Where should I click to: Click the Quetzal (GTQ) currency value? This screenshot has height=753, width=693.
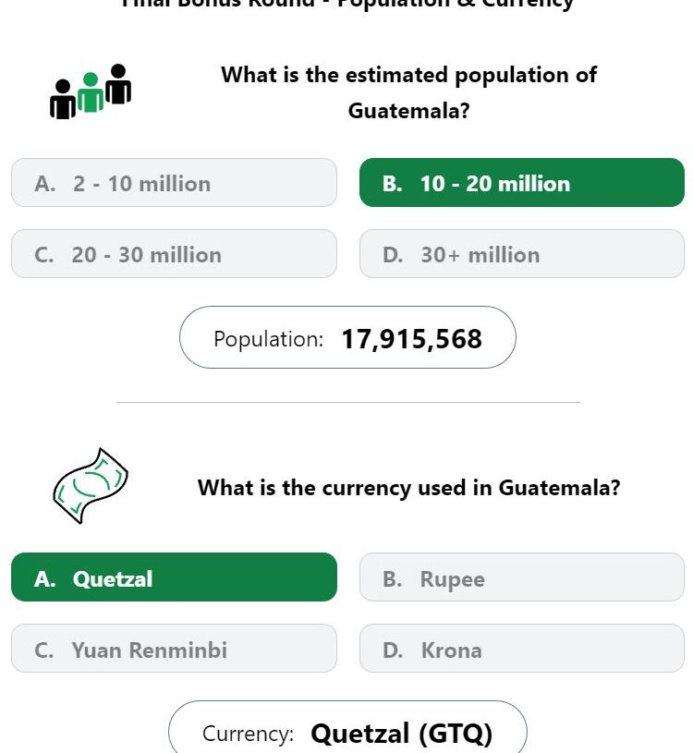[x=402, y=734]
